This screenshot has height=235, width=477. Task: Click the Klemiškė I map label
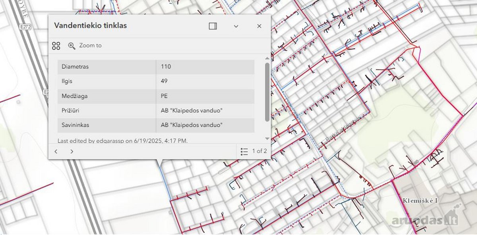click(x=420, y=201)
